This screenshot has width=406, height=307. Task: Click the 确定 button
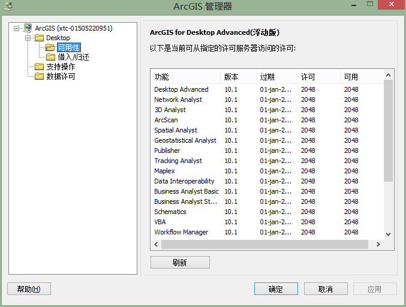pyautogui.click(x=276, y=289)
